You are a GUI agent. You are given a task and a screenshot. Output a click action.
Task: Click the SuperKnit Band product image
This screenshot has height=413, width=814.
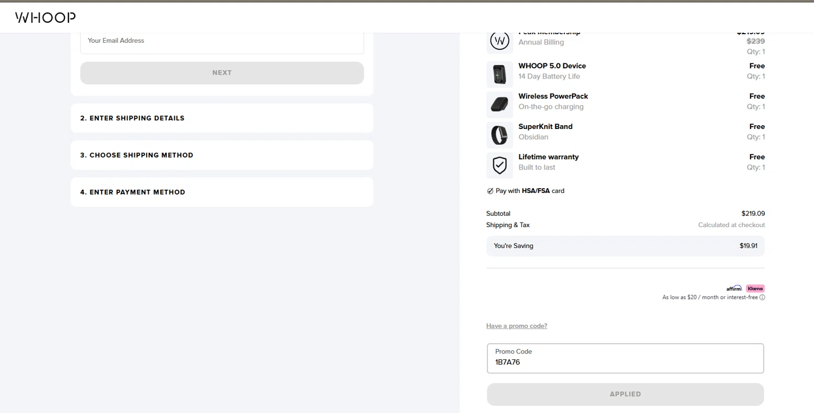[x=500, y=135]
